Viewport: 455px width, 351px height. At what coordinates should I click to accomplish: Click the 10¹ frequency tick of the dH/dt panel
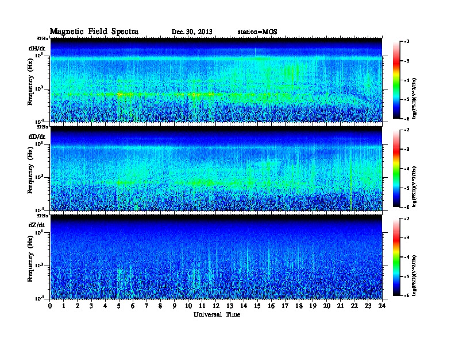tap(40, 56)
